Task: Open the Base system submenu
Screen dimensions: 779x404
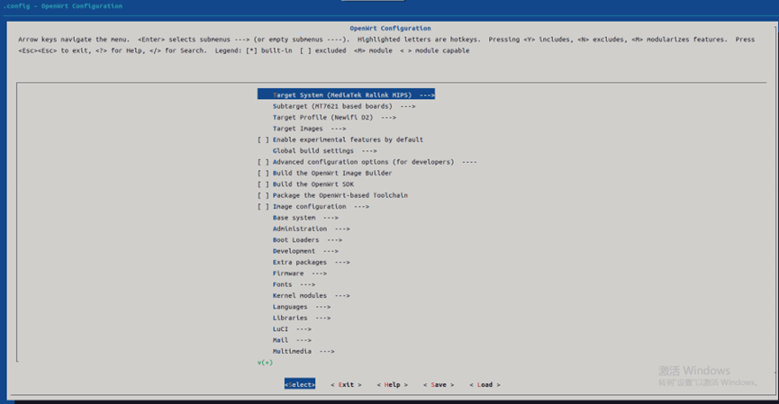Action: click(x=305, y=218)
